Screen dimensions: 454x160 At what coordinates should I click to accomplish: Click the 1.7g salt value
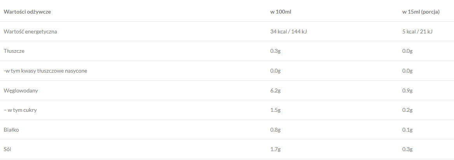tap(275, 149)
